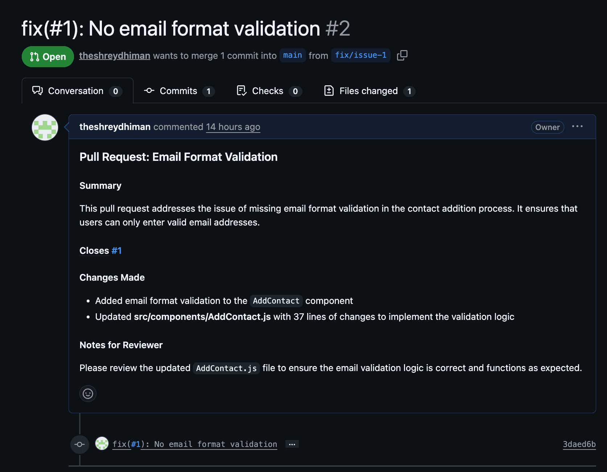Image resolution: width=607 pixels, height=472 pixels.
Task: Click the main branch label
Action: pos(292,55)
